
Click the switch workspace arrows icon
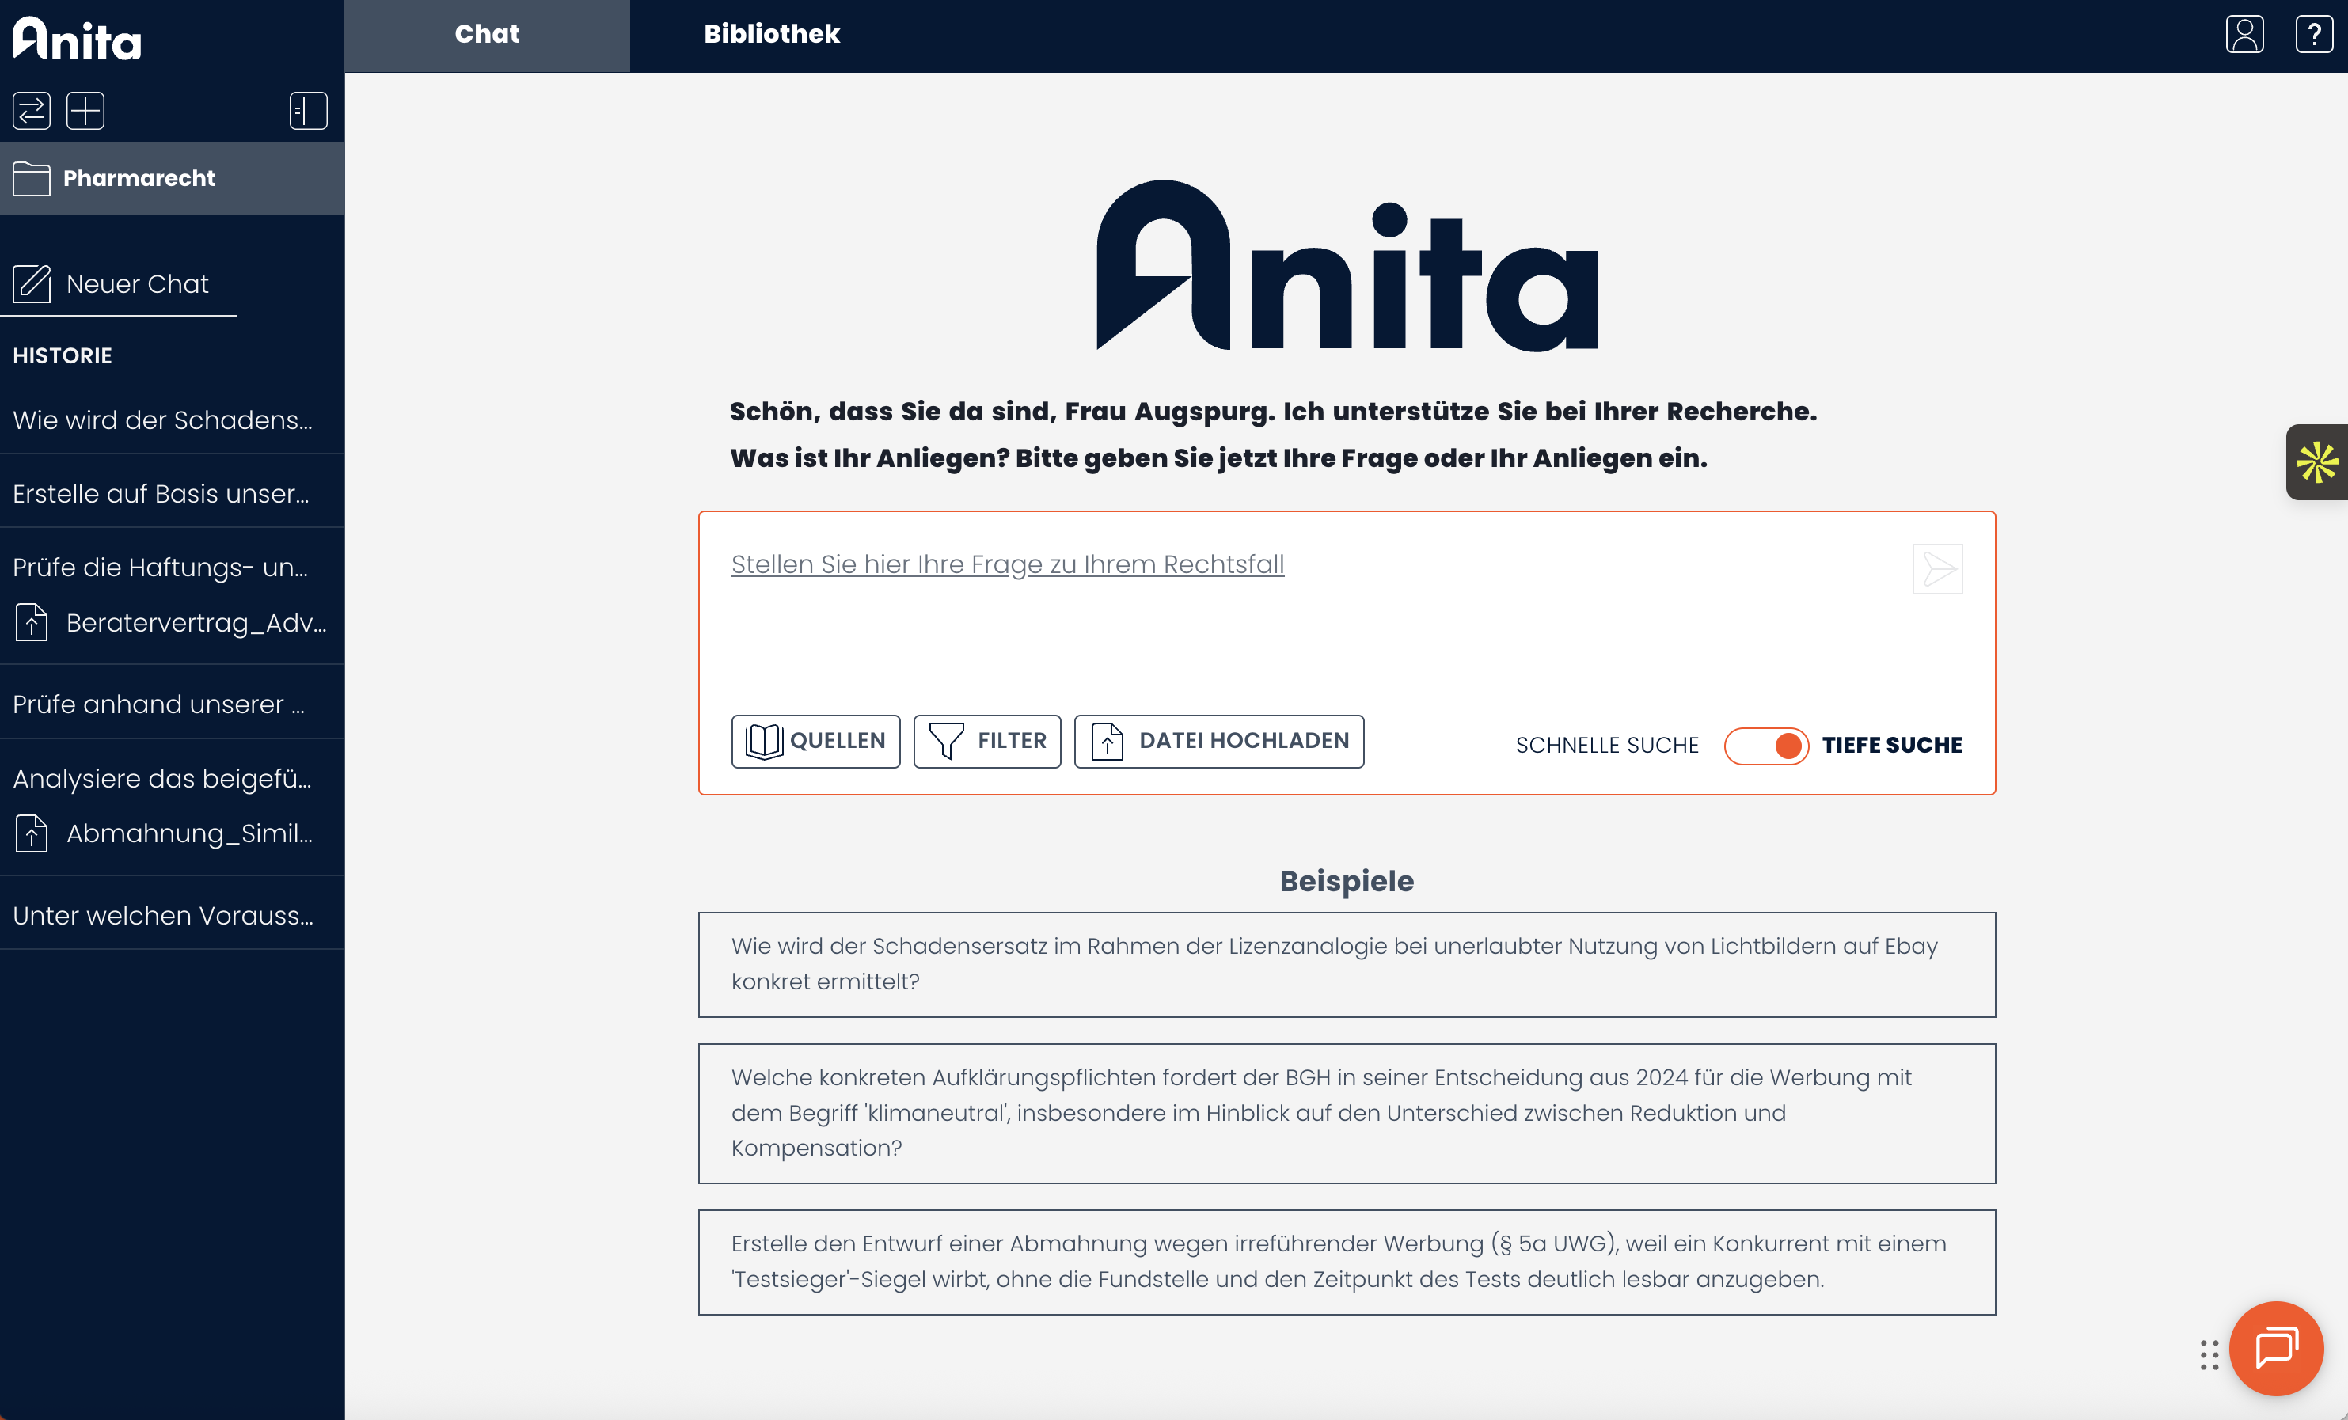tap(32, 111)
